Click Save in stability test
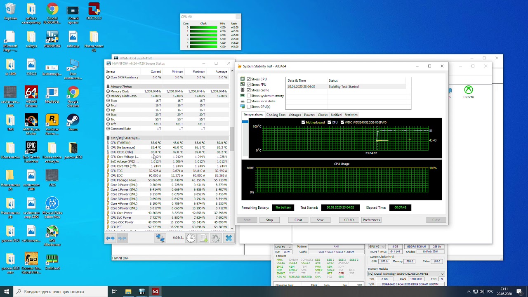This screenshot has height=297, width=528. click(x=320, y=220)
